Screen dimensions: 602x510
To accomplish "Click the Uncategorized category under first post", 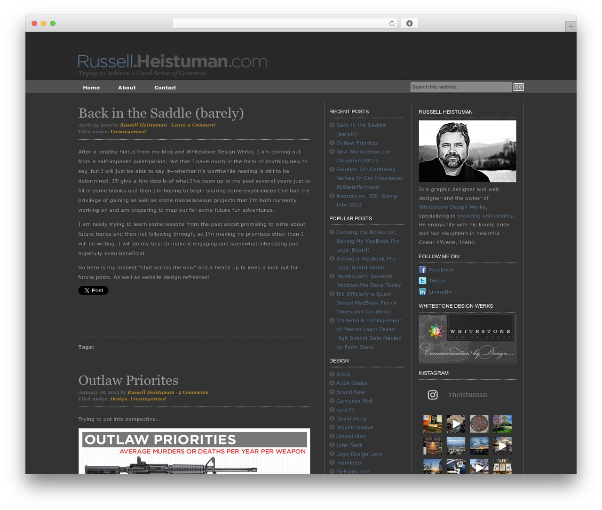I will 128,131.
